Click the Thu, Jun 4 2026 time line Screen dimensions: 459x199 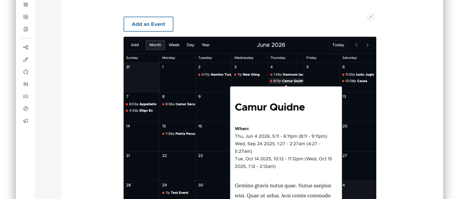pos(281,136)
